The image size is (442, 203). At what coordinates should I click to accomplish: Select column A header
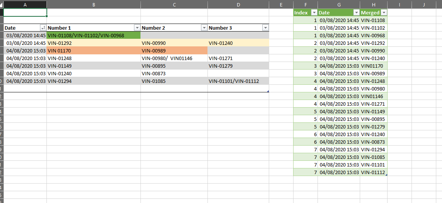25,5
